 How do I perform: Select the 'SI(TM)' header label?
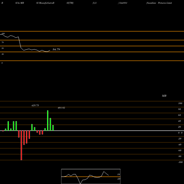tap(70, 3)
